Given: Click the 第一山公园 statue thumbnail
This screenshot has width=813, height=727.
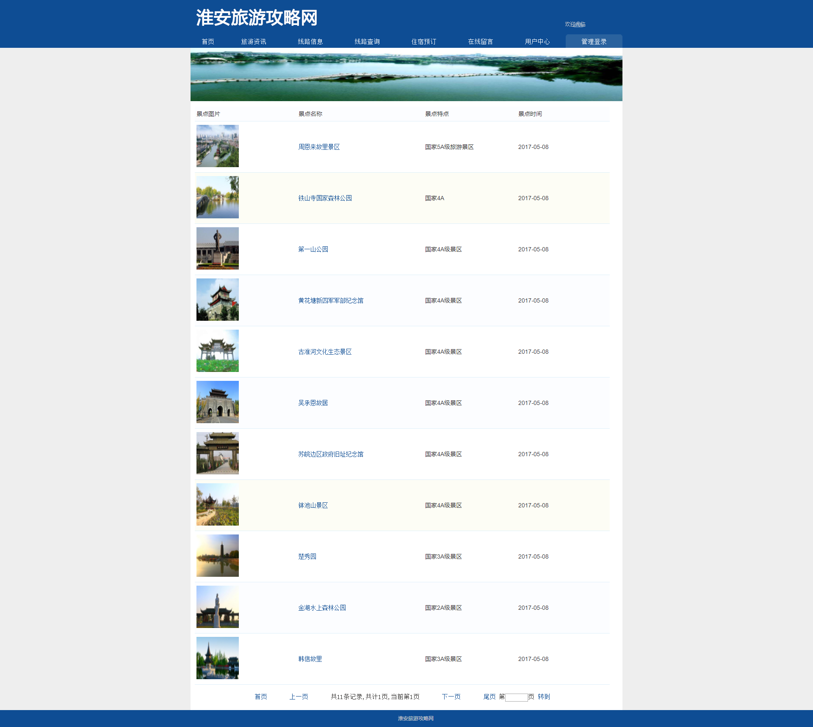Looking at the screenshot, I should pos(218,248).
